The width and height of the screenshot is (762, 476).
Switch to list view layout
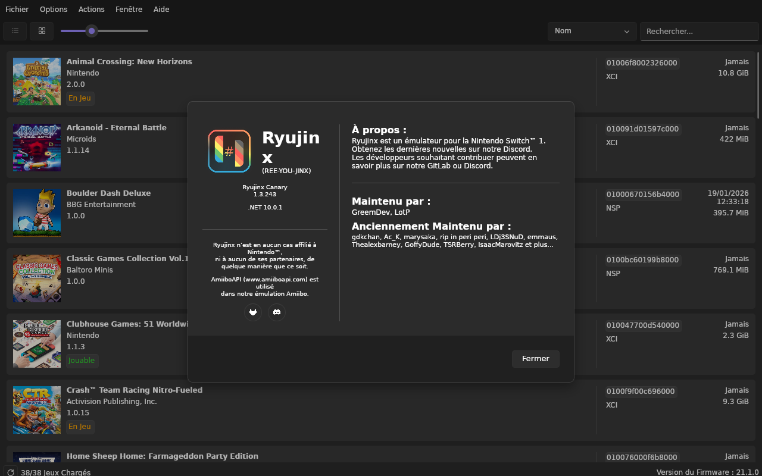(x=15, y=31)
